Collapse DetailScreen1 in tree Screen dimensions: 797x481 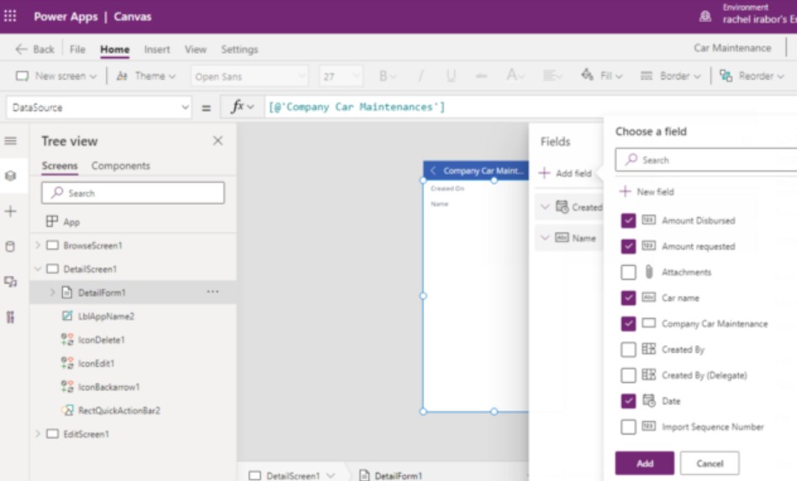click(38, 269)
